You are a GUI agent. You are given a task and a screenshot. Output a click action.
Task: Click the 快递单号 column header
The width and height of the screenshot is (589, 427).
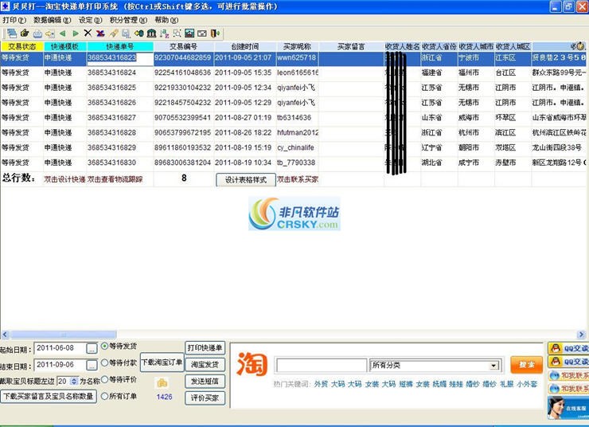(120, 47)
